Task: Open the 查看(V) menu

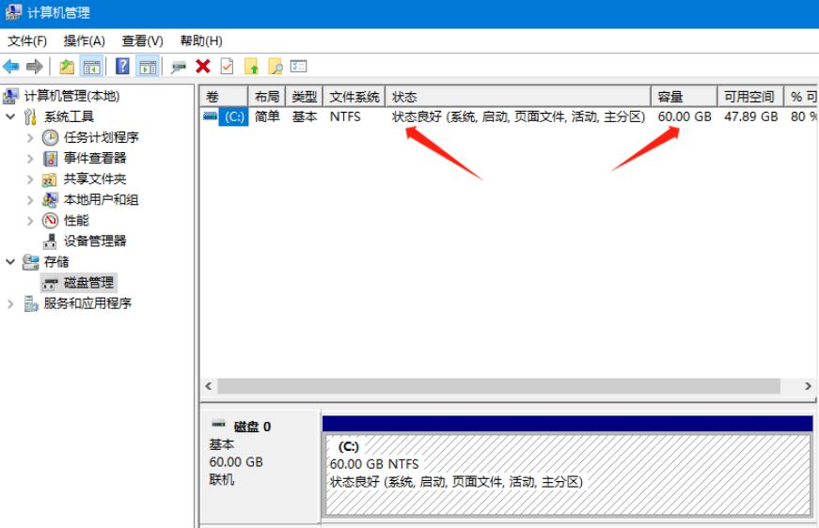Action: (142, 40)
